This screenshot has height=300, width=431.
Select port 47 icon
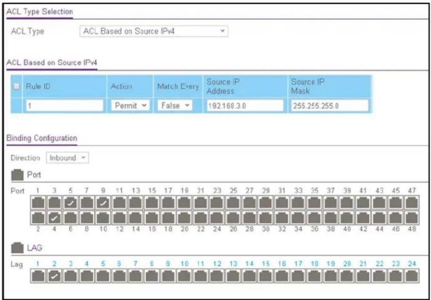tap(412, 203)
